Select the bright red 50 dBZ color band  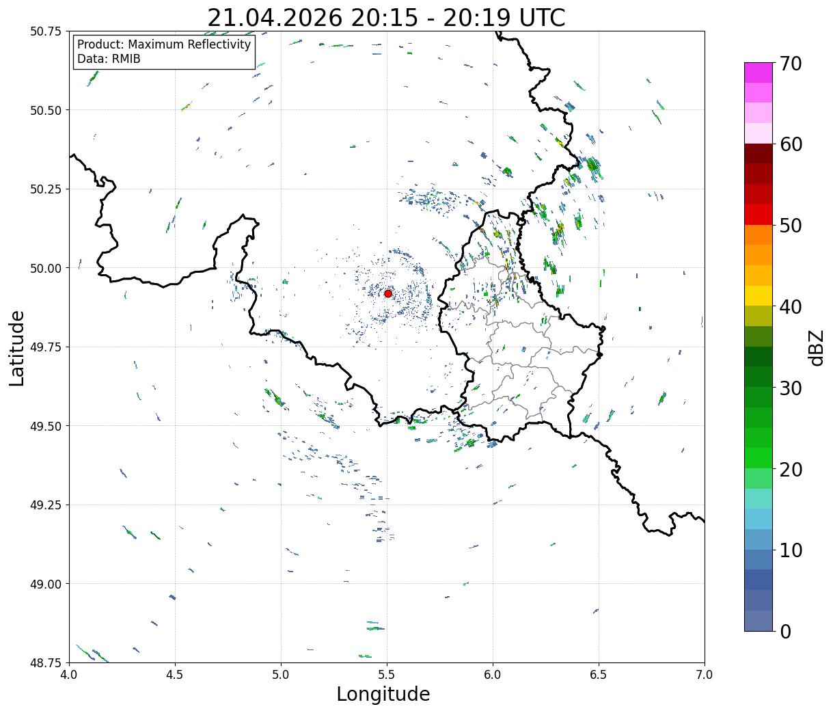click(759, 214)
